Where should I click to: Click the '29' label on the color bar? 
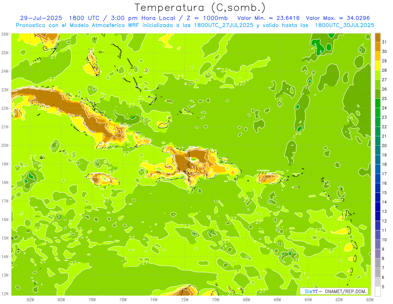(x=384, y=61)
